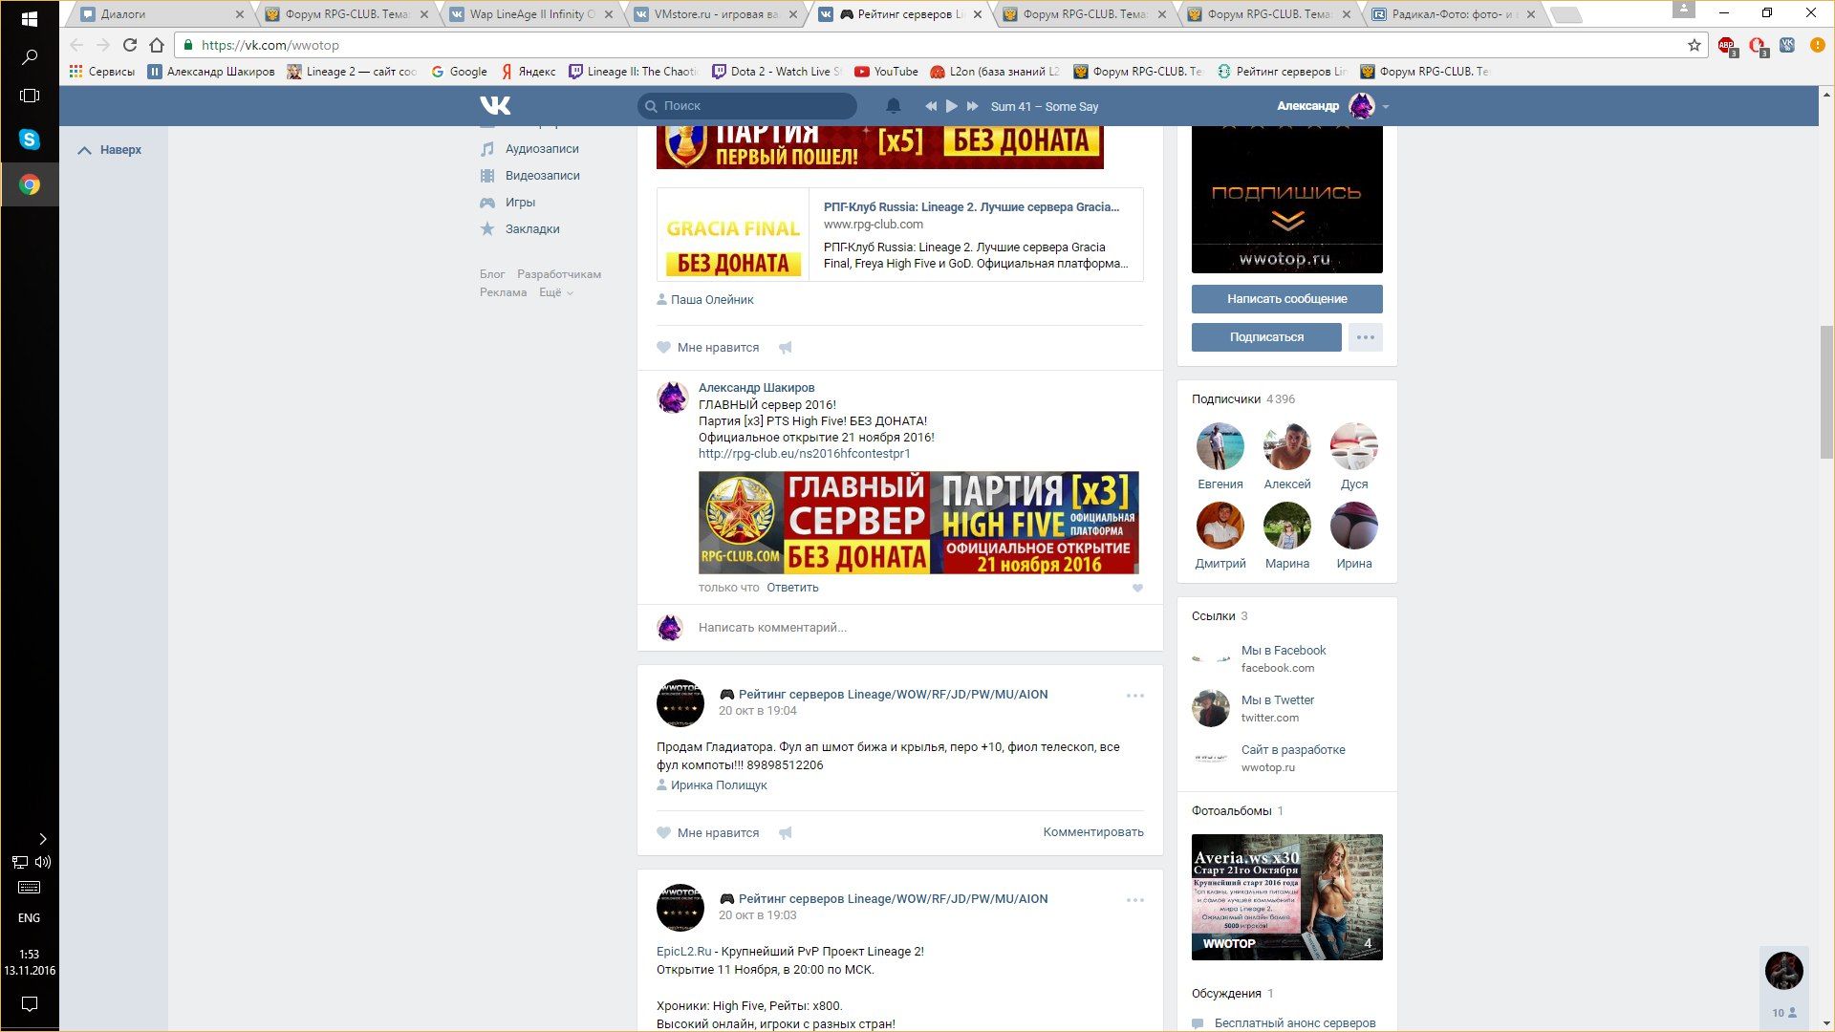This screenshot has height=1032, width=1835.
Task: Open the Главный сервер banner image
Action: click(x=918, y=523)
